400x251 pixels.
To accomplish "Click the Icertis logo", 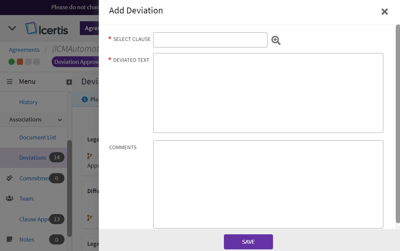I will coord(47,29).
